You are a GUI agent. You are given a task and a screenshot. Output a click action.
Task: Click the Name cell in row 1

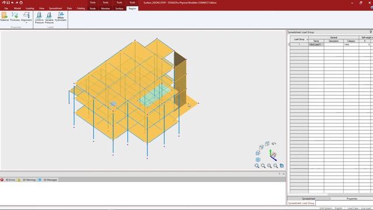[316, 44]
